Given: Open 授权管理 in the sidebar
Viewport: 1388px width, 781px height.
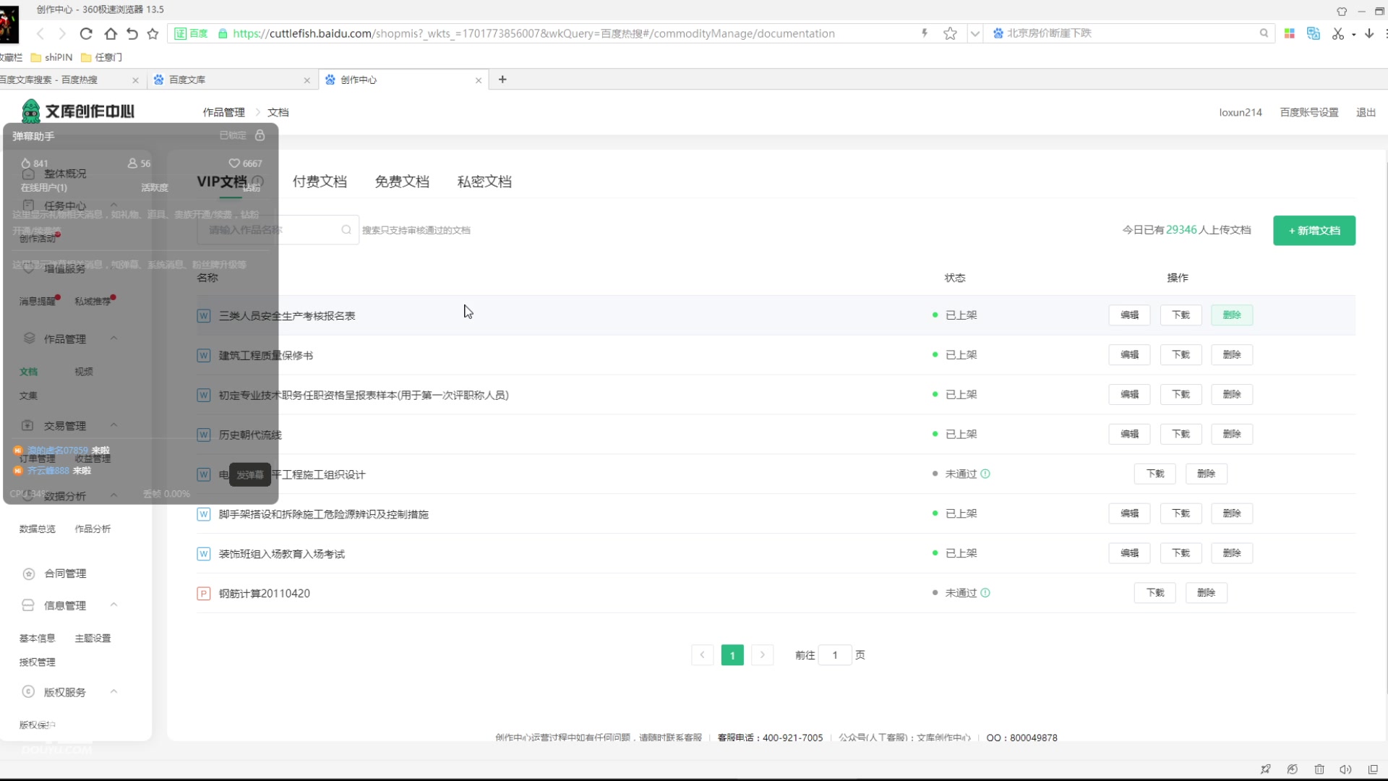Looking at the screenshot, I should click(37, 662).
